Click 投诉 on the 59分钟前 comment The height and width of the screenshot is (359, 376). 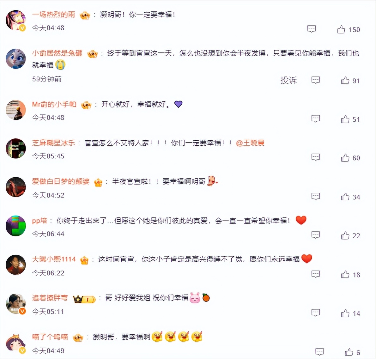tap(289, 80)
